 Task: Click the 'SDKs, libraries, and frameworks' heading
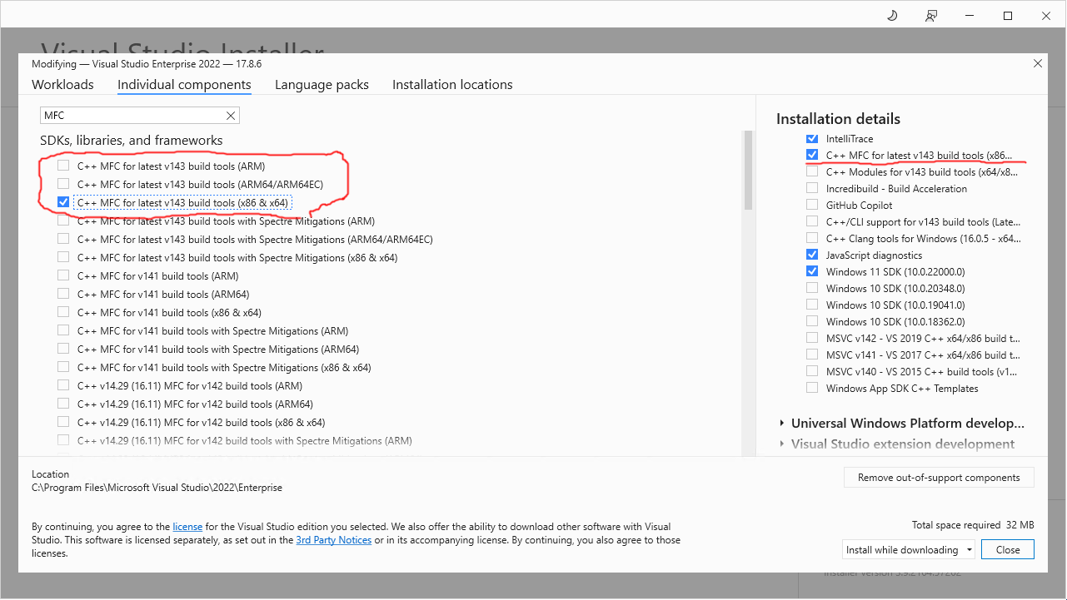pyautogui.click(x=132, y=141)
